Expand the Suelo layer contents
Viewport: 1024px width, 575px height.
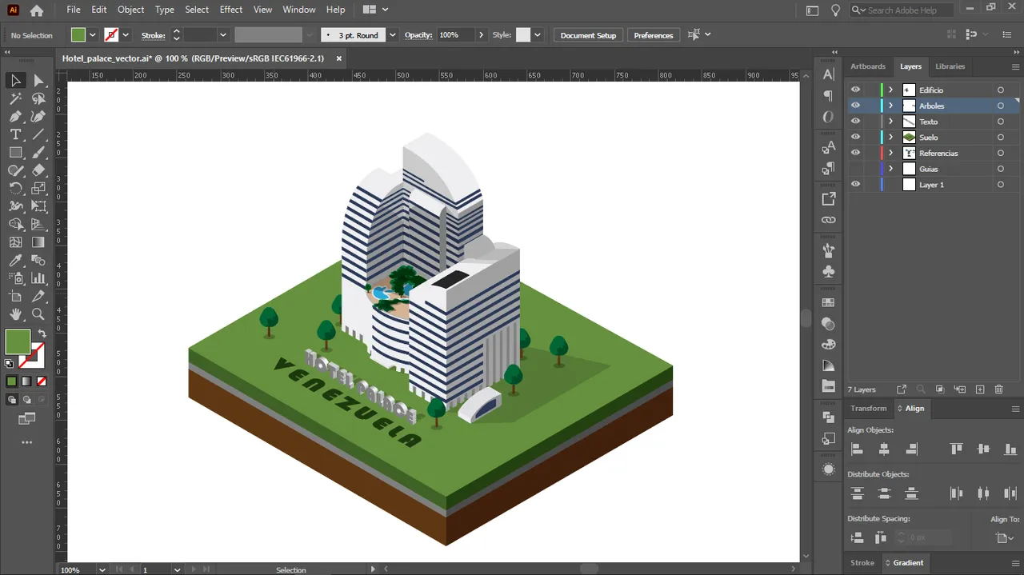(x=890, y=138)
